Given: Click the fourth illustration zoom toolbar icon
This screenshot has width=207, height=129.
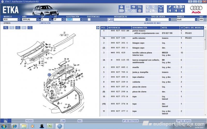Looking at the screenshot, I should 24,28.
